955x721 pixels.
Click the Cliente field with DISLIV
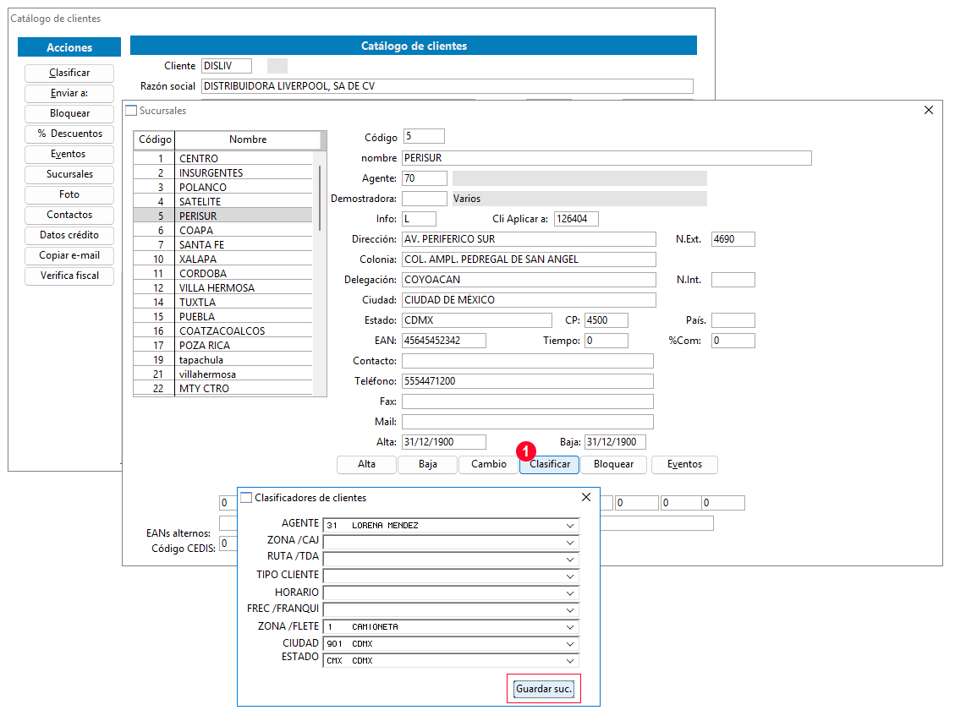click(x=227, y=66)
